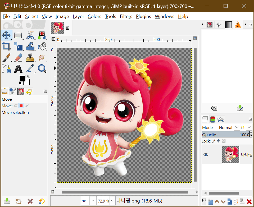The height and width of the screenshot is (207, 254).
Task: Select the Bucket Fill tool
Action: click(42, 46)
